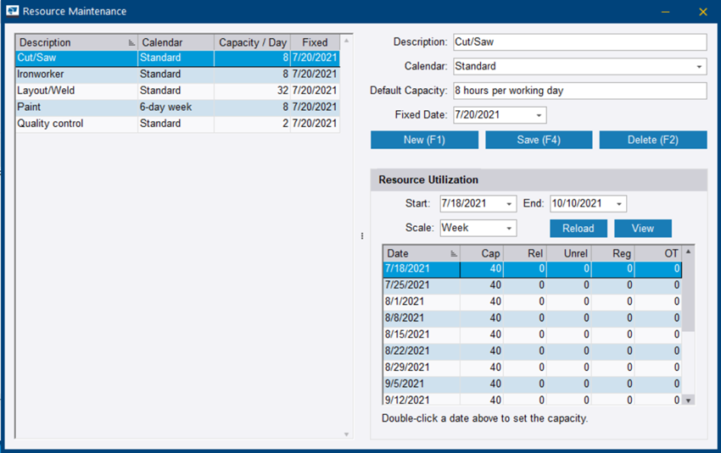The image size is (721, 453).
Task: Reload the resource utilization data
Action: [578, 229]
